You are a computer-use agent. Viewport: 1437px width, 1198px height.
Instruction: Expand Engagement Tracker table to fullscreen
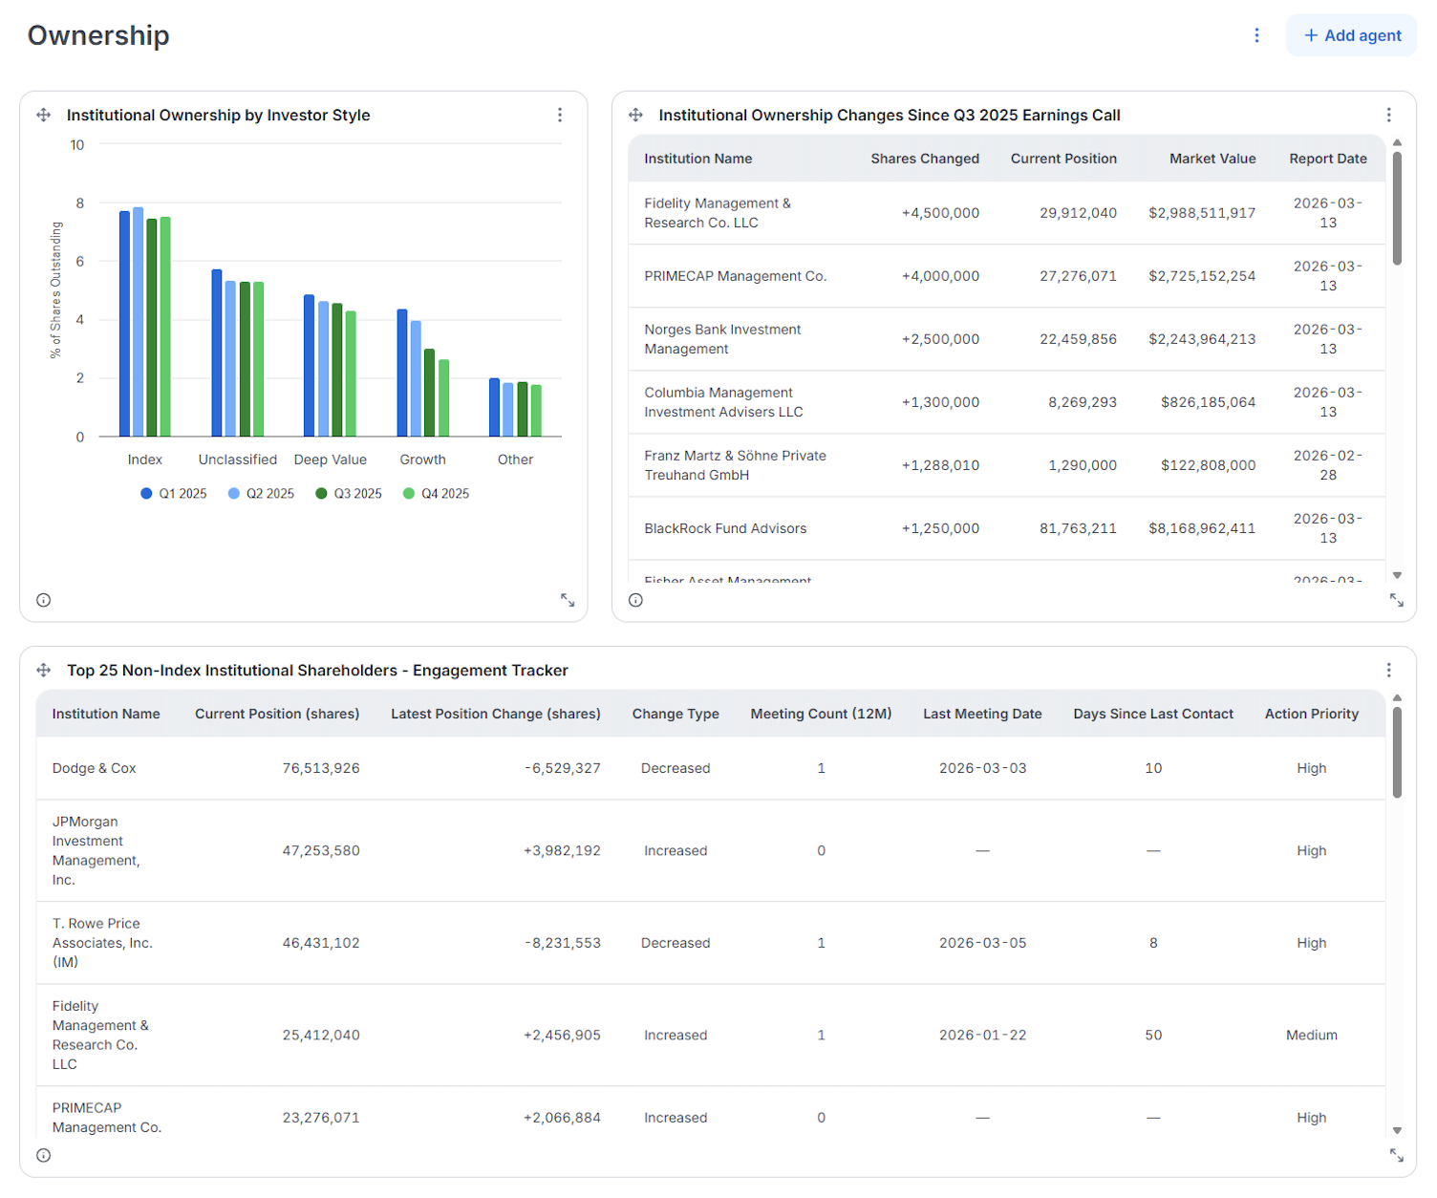[x=1396, y=1155]
